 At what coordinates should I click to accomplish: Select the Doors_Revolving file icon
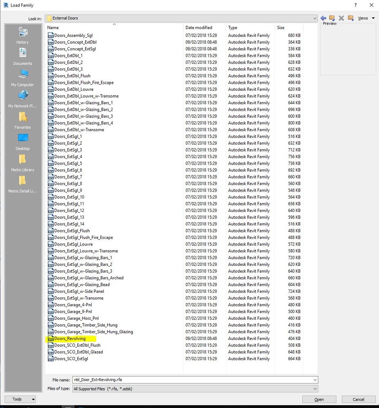pyautogui.click(x=51, y=339)
